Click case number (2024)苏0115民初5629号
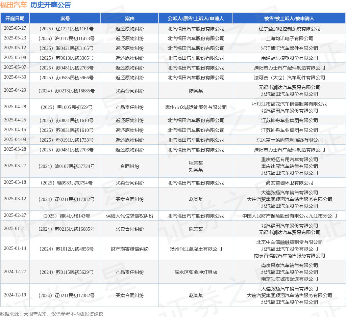 tap(67, 272)
